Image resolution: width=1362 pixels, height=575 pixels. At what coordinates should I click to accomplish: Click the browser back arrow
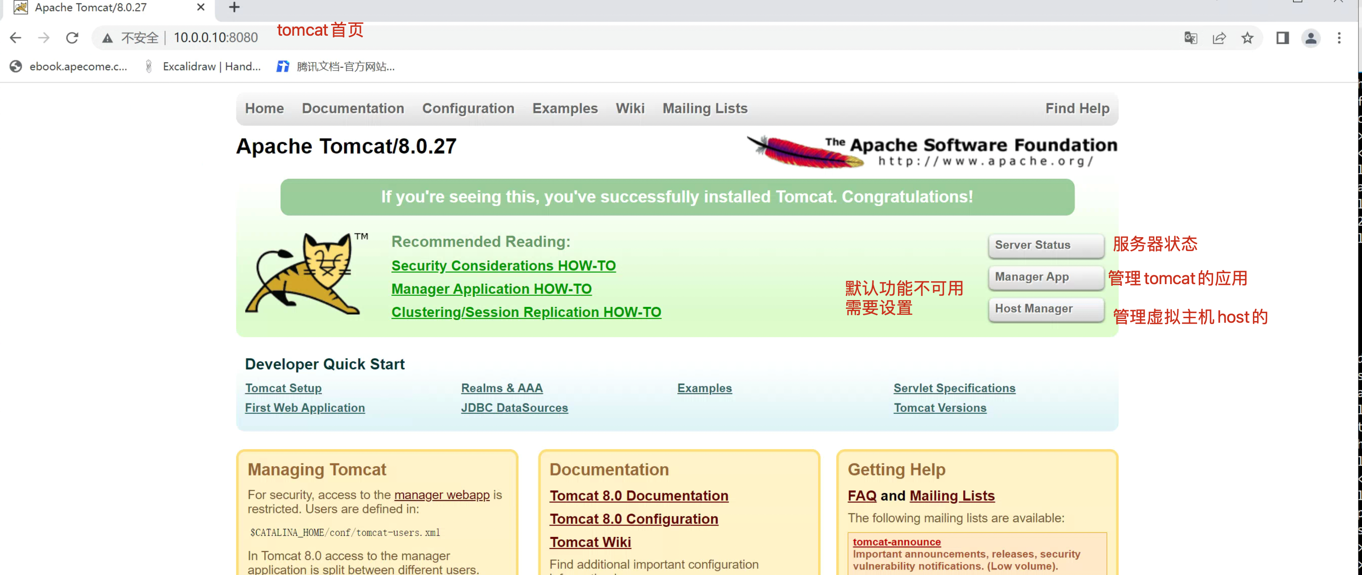(x=16, y=37)
